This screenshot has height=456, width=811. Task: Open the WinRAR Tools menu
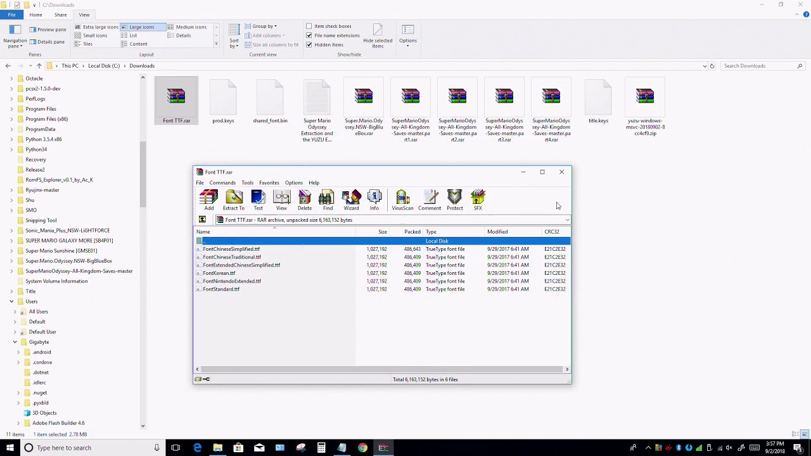pos(247,182)
